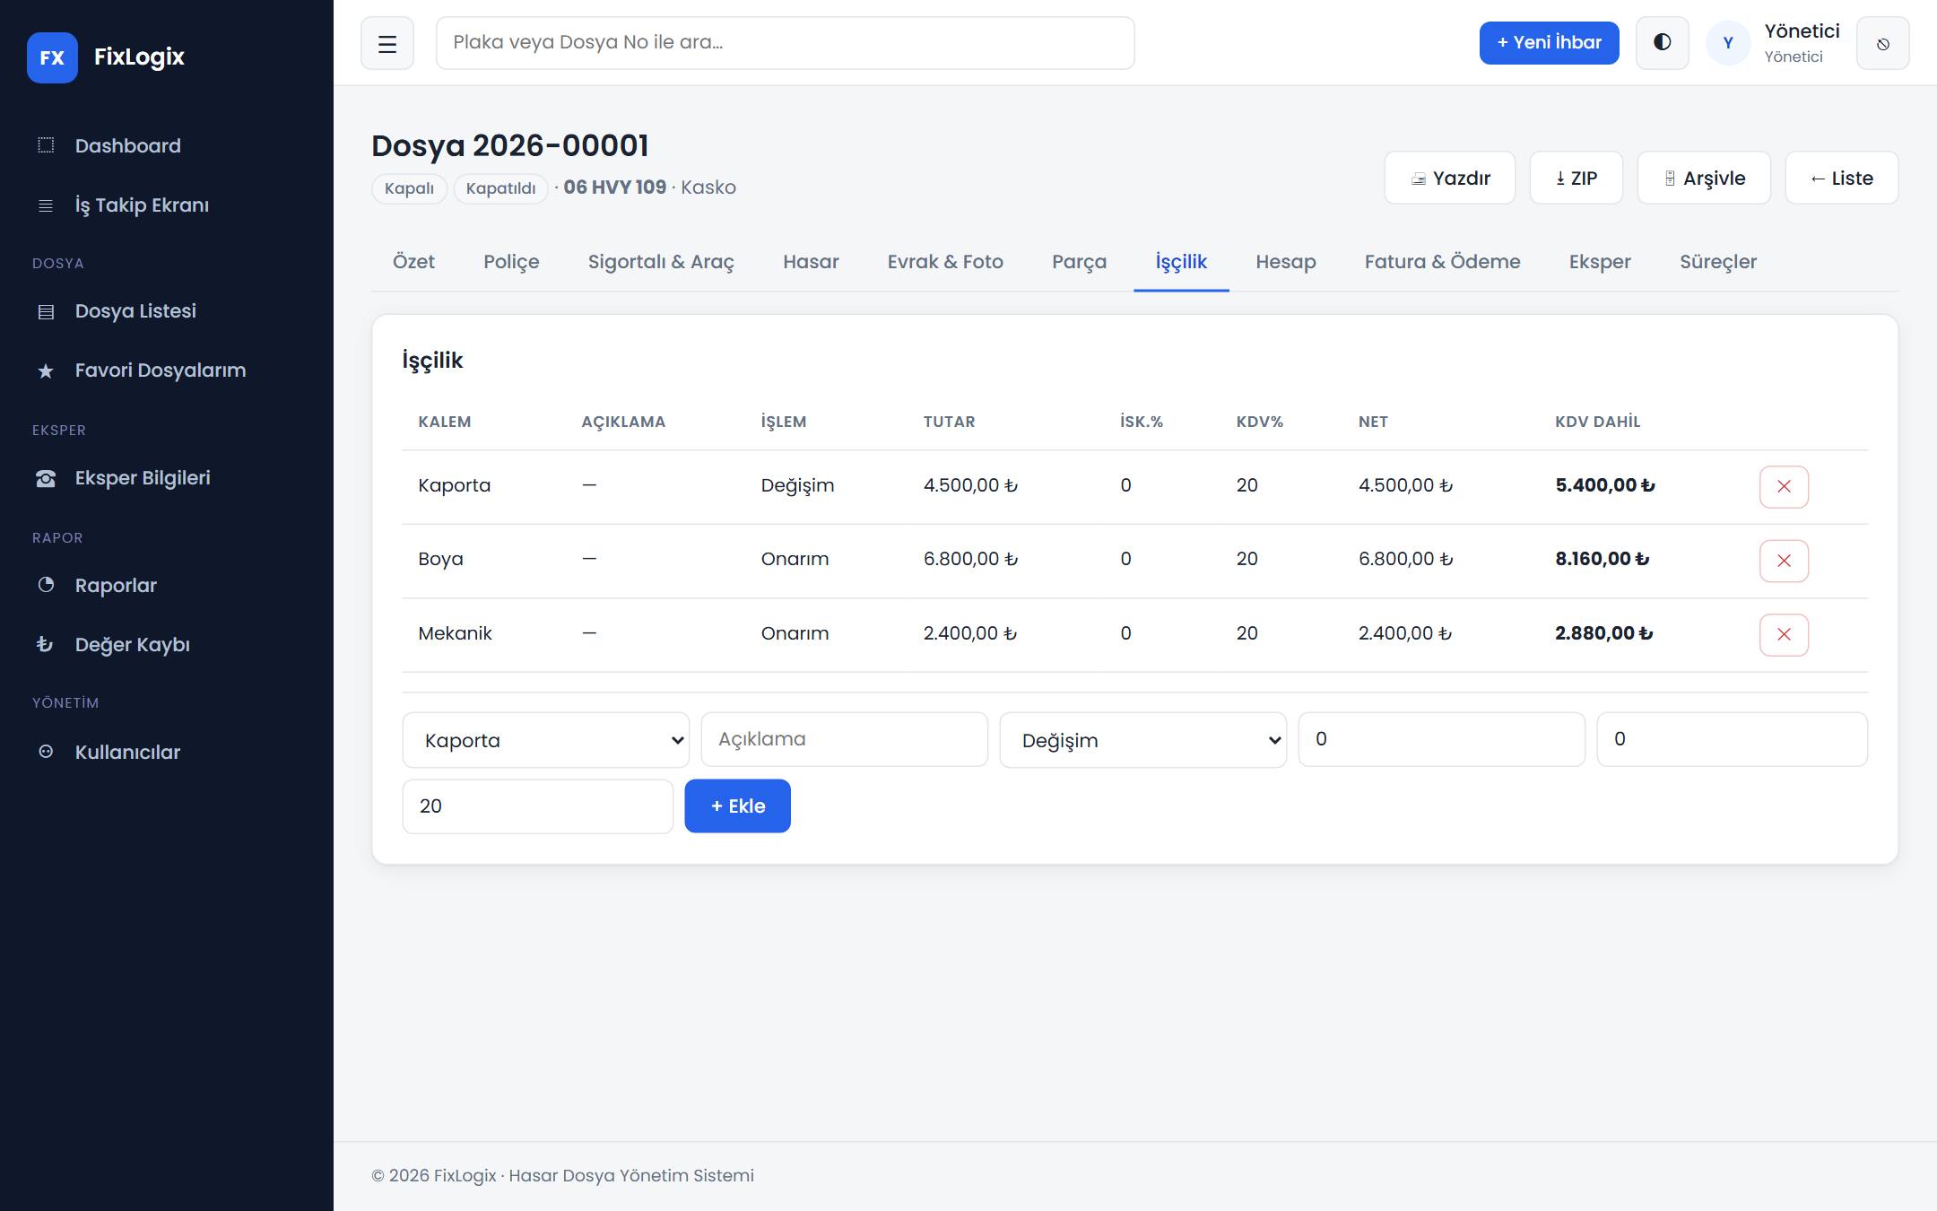Click the + Ekle button
The image size is (1937, 1211).
pos(738,806)
